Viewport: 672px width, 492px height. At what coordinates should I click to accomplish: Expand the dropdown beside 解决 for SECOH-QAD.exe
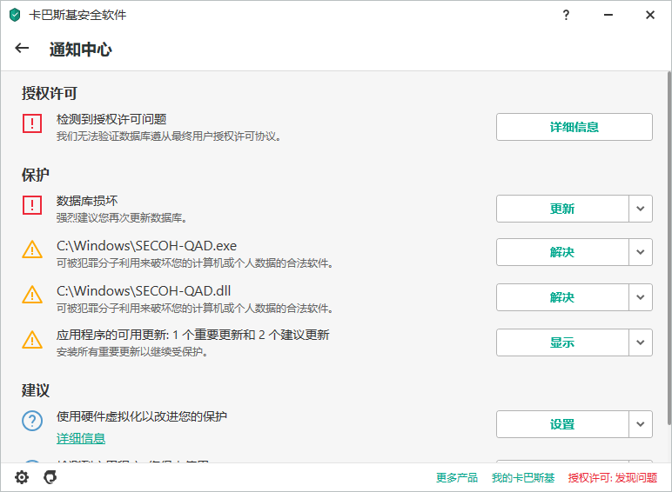(641, 252)
